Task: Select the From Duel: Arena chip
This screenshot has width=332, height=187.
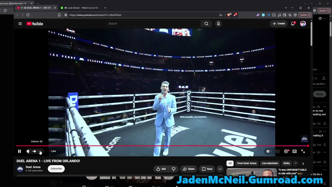Action: point(247,163)
